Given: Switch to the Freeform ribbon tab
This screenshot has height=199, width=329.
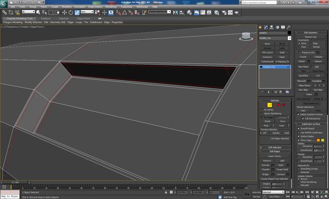Looking at the screenshot, I should [46, 18].
